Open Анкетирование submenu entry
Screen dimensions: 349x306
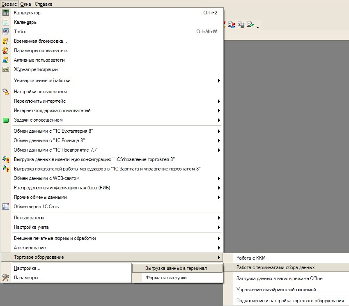tap(112, 248)
